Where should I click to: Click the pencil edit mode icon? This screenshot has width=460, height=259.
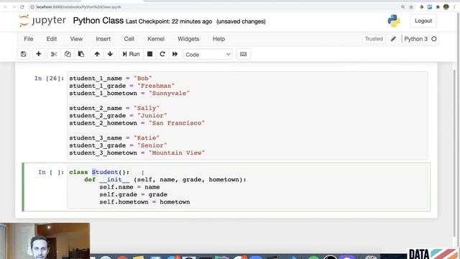point(393,39)
